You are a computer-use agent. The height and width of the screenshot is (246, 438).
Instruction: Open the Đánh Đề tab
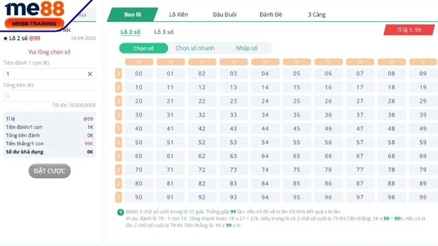coord(269,15)
